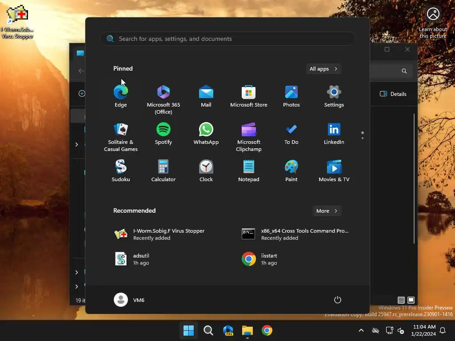The width and height of the screenshot is (455, 341).
Task: Open Edge preview from the taskbar
Action: [x=228, y=330]
